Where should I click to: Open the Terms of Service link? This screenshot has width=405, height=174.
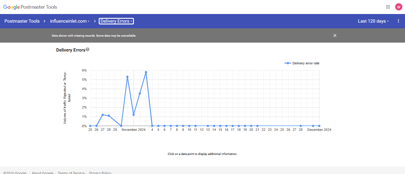pyautogui.click(x=71, y=173)
